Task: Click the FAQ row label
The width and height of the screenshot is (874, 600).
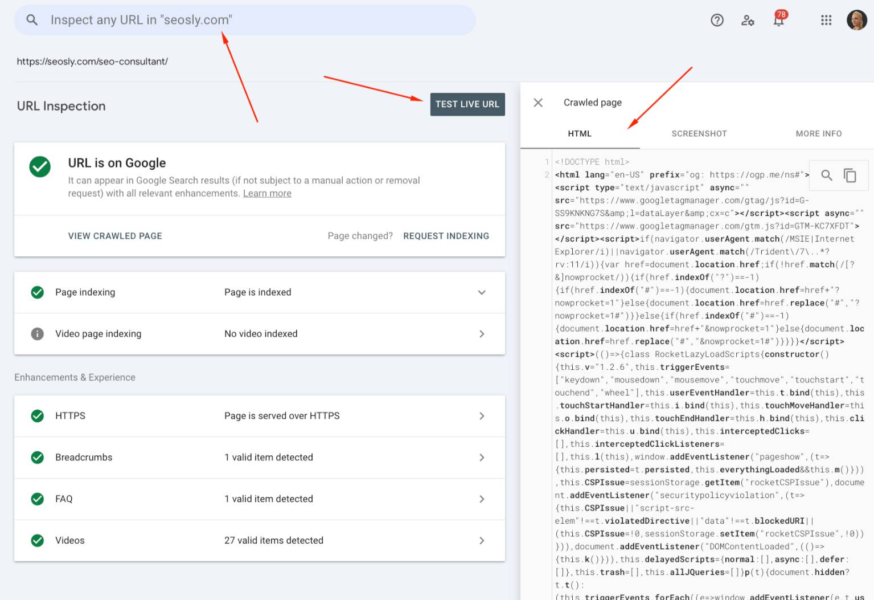Action: click(64, 499)
